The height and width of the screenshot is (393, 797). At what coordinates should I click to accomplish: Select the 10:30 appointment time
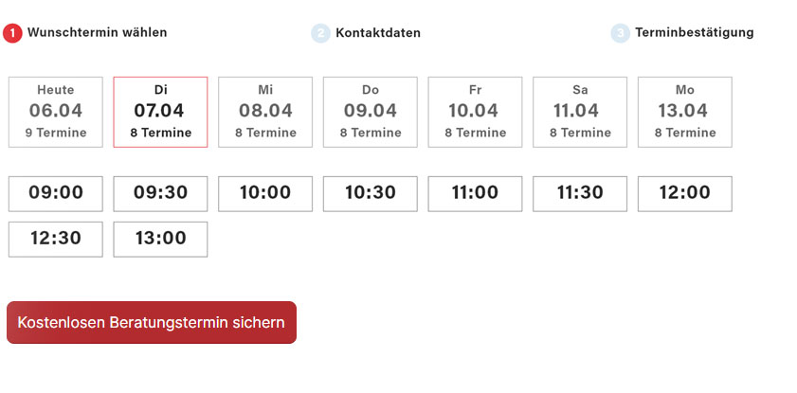[x=371, y=193]
